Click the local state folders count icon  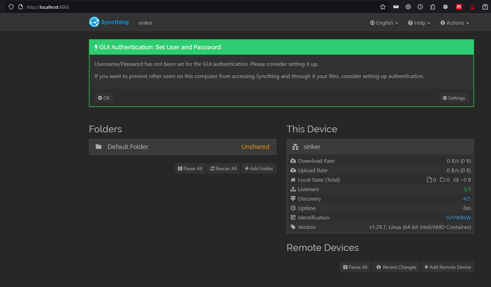click(442, 180)
